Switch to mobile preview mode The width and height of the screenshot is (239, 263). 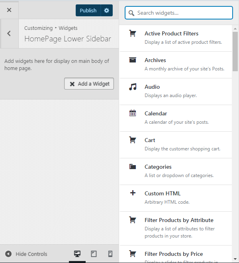coord(110,254)
